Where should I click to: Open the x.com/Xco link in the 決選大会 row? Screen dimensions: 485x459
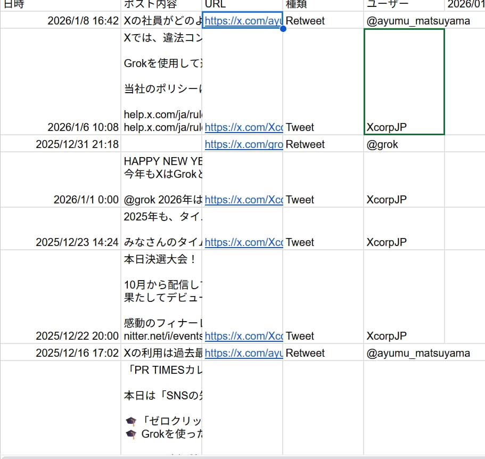(243, 336)
